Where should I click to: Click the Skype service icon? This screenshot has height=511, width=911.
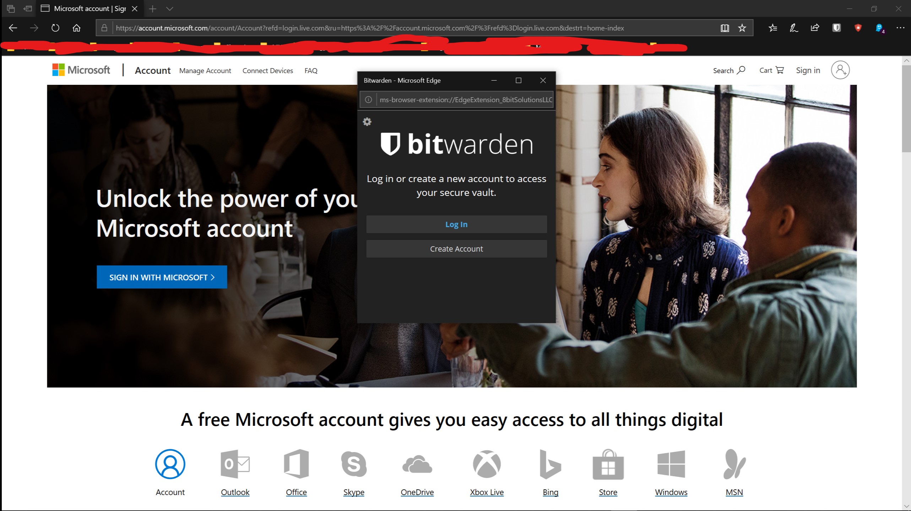click(x=354, y=464)
